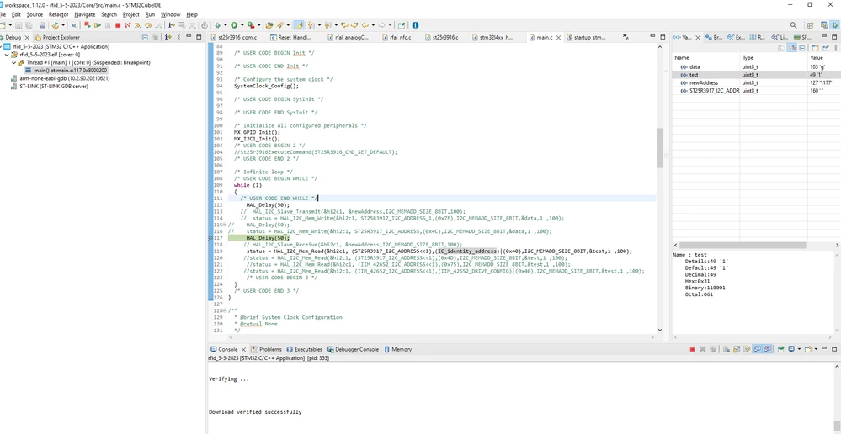Toggle show console on standard output change

[757, 349]
